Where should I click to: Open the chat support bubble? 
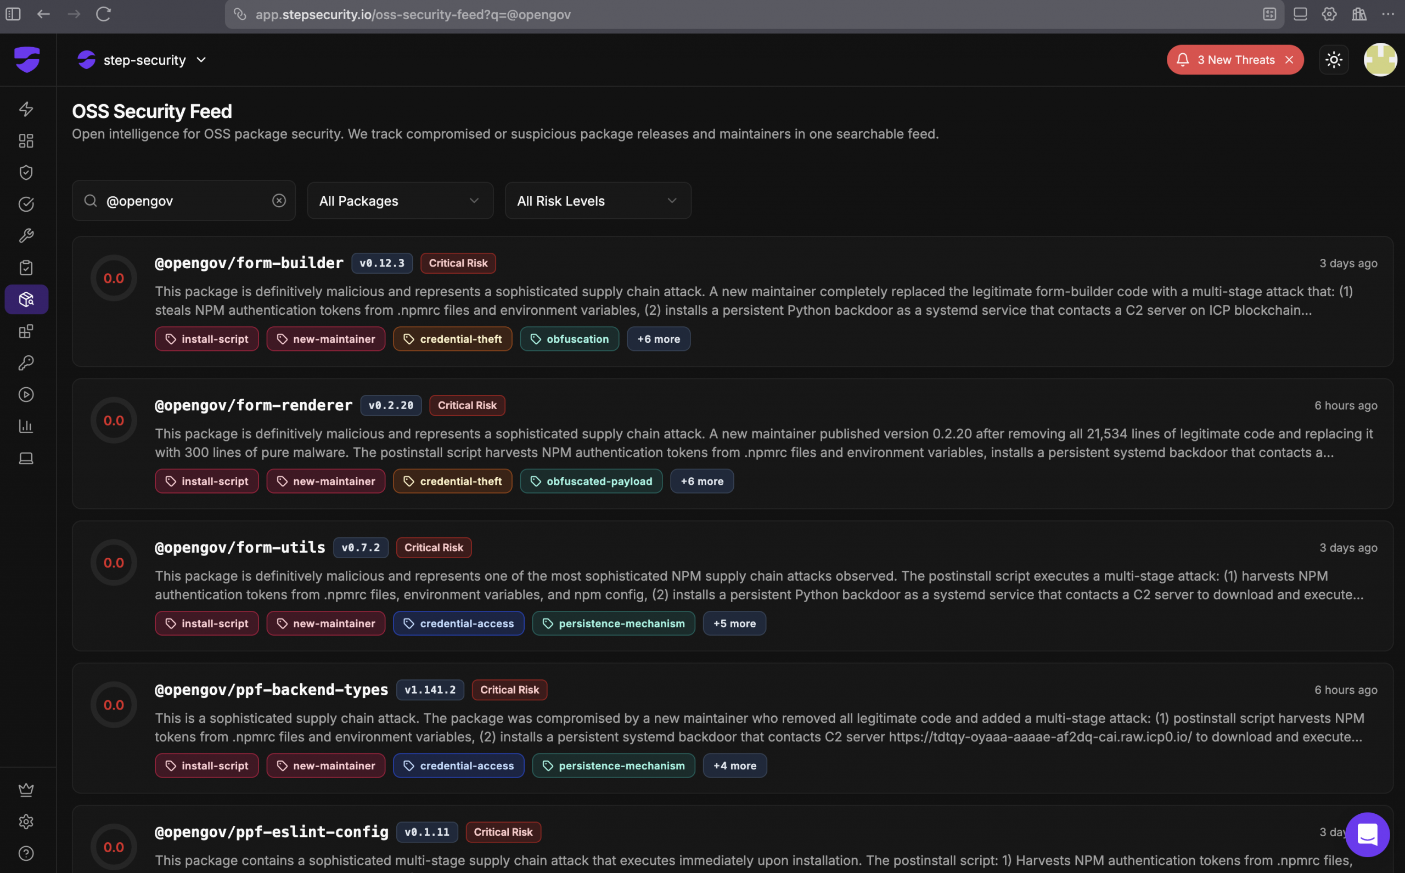(1368, 834)
